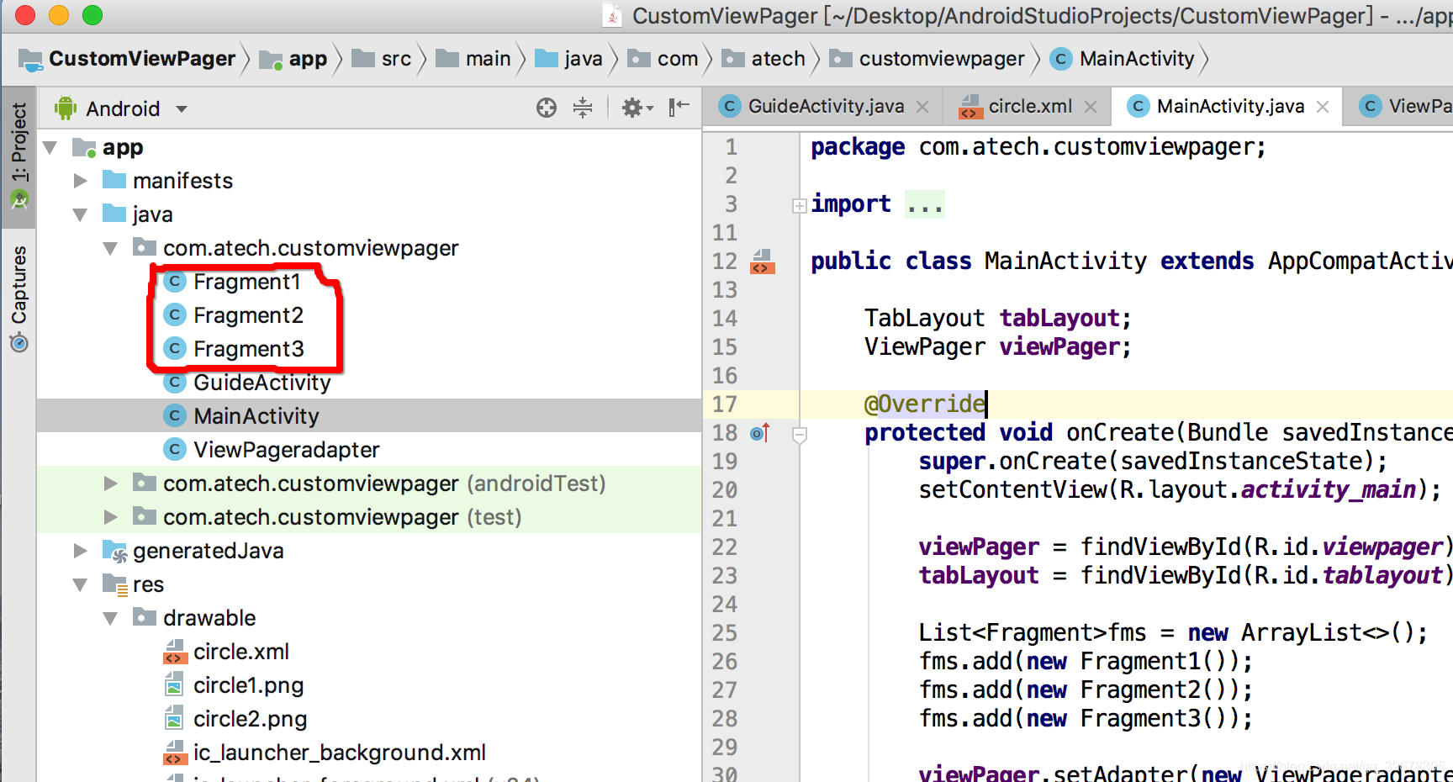Close the circle.xml tab
The width and height of the screenshot is (1453, 782).
1091,107
